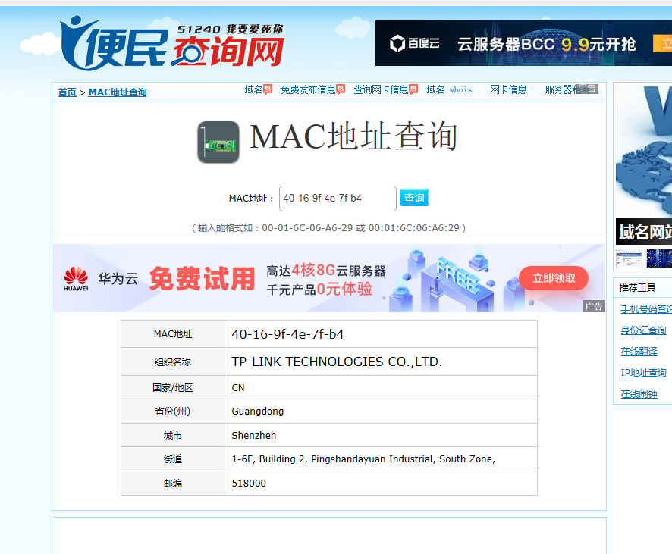Click the MAC地址查询 page title
Viewport: 672px width, 554px height.
click(353, 136)
